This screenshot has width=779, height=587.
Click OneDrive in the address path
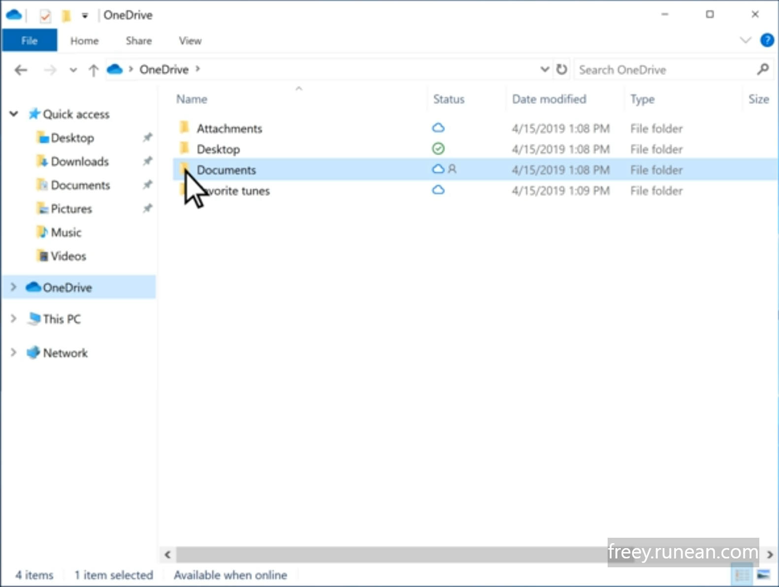[164, 69]
